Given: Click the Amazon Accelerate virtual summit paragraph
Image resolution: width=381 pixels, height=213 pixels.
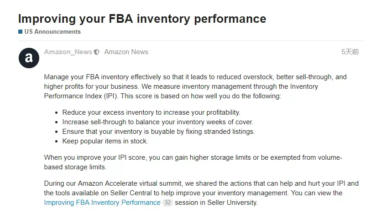Looking at the screenshot, I should pyautogui.click(x=201, y=193).
